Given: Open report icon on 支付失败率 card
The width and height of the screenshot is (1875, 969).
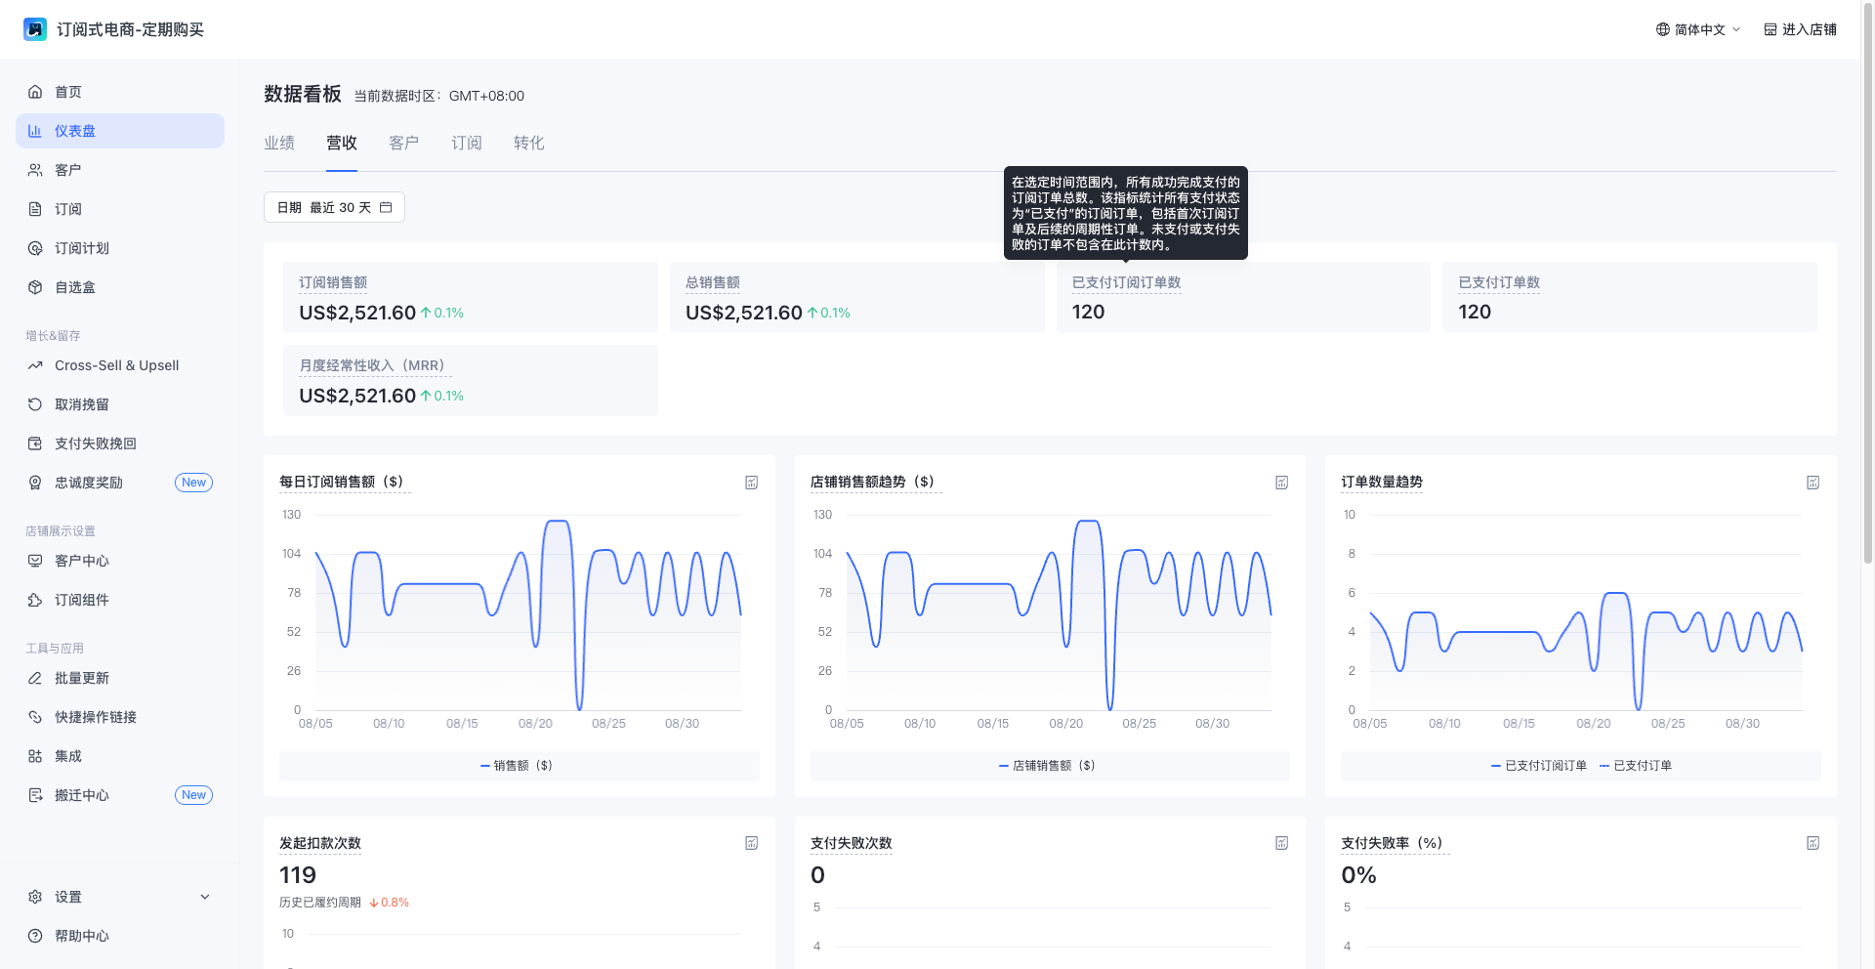Looking at the screenshot, I should click(1813, 843).
